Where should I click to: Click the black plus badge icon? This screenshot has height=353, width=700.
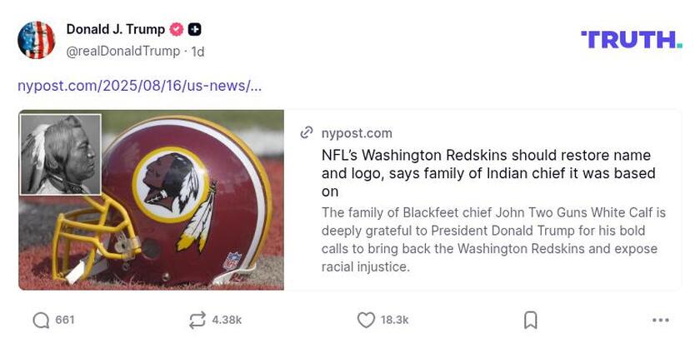point(194,30)
